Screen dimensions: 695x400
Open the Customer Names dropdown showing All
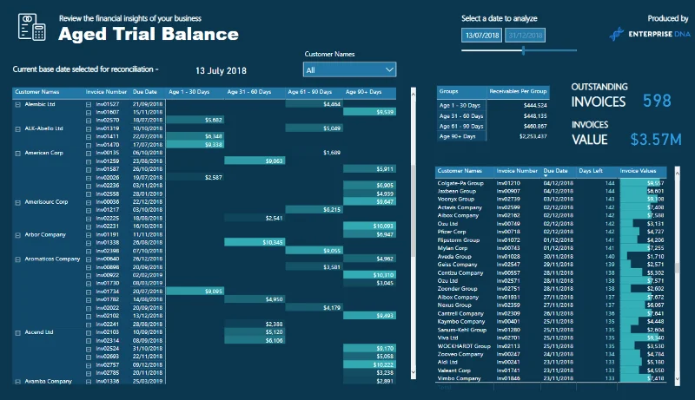coord(349,70)
